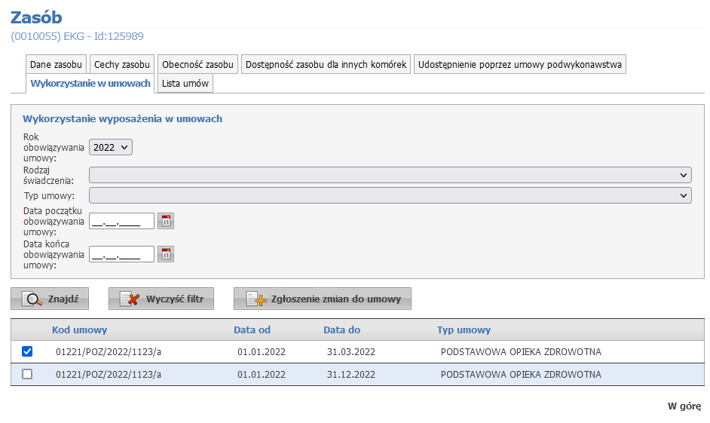The width and height of the screenshot is (710, 423).
Task: Expand the Typ umowy dropdown
Action: [x=390, y=196]
